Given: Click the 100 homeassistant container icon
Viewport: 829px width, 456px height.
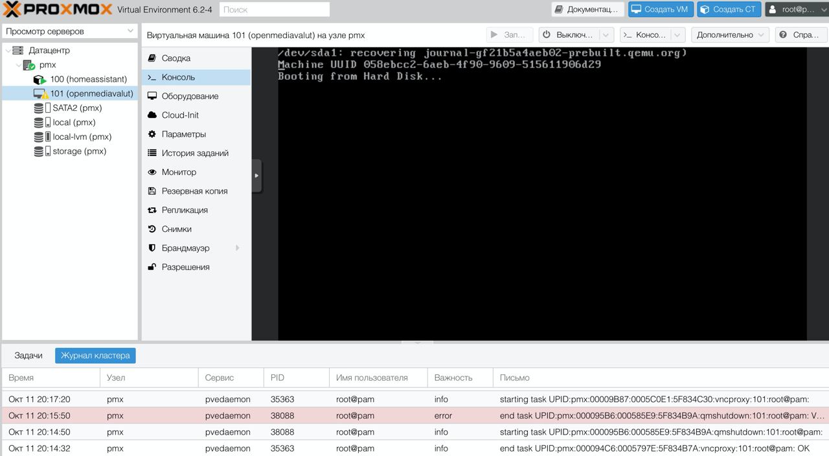Looking at the screenshot, I should click(x=40, y=79).
